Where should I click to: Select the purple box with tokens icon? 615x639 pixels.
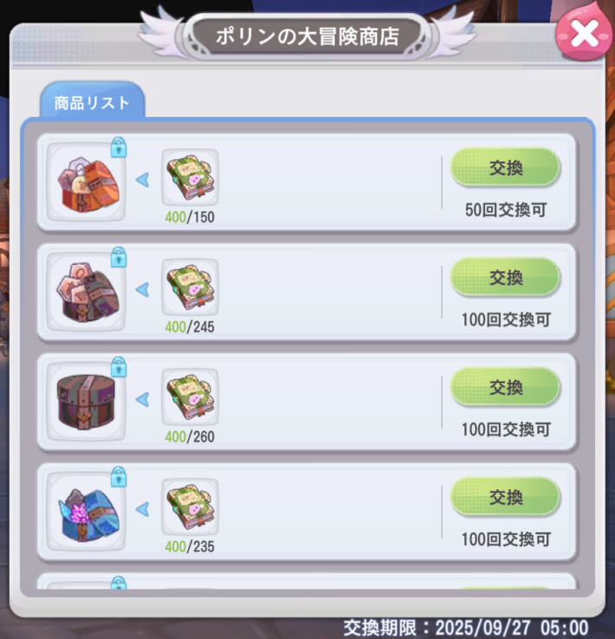coord(86,292)
